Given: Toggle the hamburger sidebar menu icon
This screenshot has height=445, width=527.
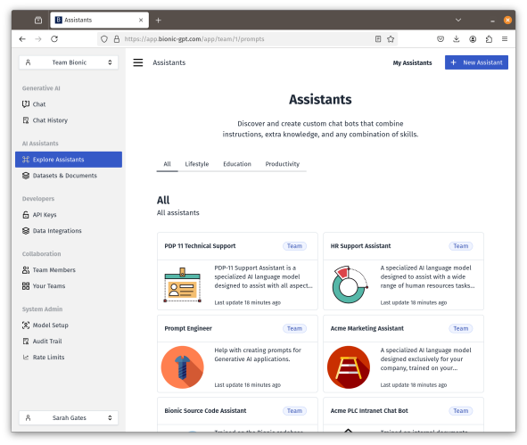Looking at the screenshot, I should click(138, 62).
